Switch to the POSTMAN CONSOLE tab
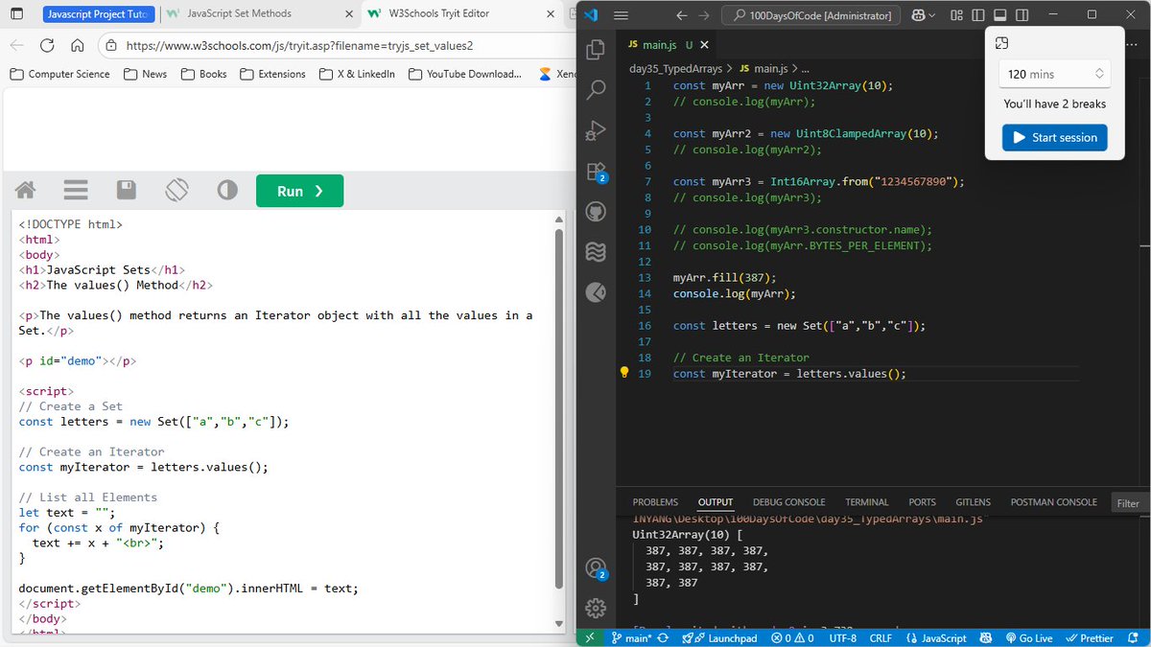 click(1053, 502)
